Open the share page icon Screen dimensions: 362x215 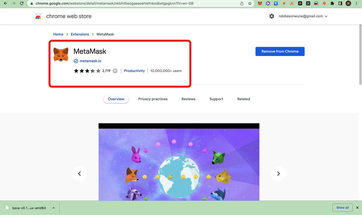[x=242, y=4]
